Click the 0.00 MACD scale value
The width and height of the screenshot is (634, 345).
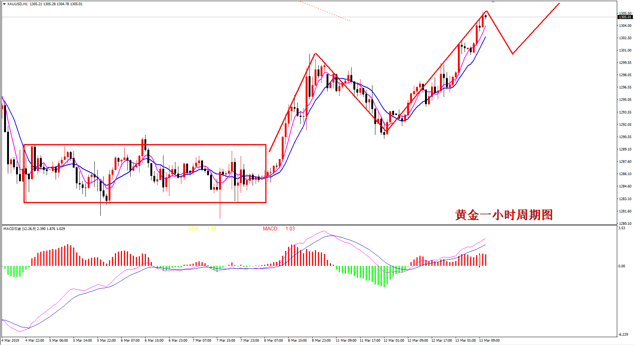click(622, 266)
